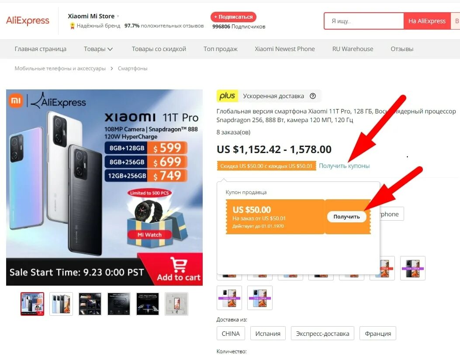Image resolution: width=460 pixels, height=355 pixels.
Task: Select the Экспресс-доставка shipping option
Action: tap(322, 333)
